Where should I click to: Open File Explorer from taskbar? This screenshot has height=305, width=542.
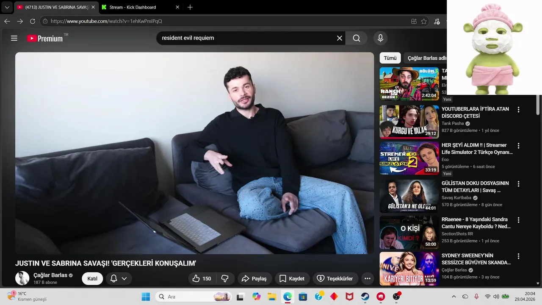[272, 297]
